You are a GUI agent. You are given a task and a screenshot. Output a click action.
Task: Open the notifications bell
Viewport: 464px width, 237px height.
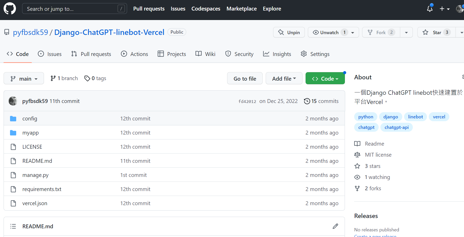(x=430, y=8)
